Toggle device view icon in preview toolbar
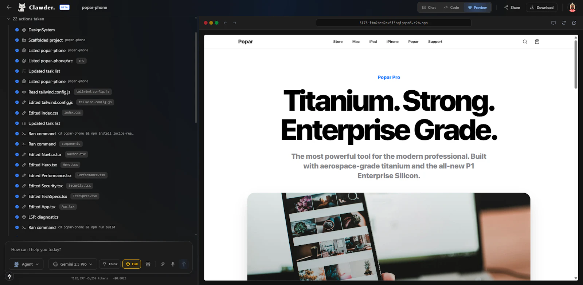The image size is (583, 285). (553, 23)
